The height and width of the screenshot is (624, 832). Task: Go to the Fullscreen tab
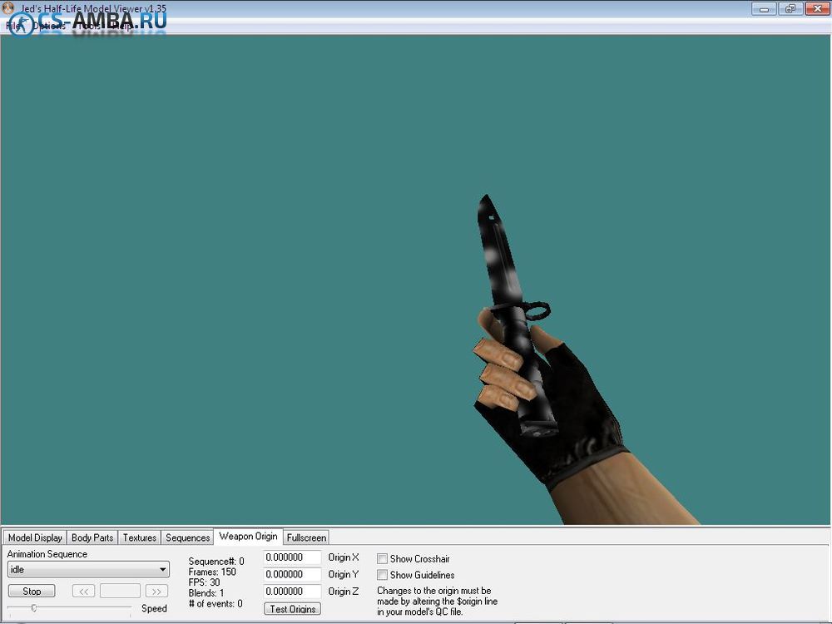pos(306,537)
